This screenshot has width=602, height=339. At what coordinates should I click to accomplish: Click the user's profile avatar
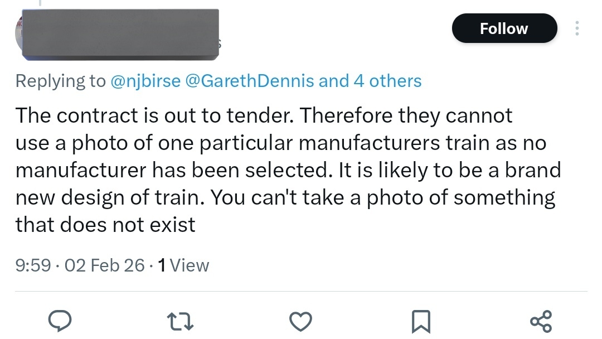click(x=20, y=35)
